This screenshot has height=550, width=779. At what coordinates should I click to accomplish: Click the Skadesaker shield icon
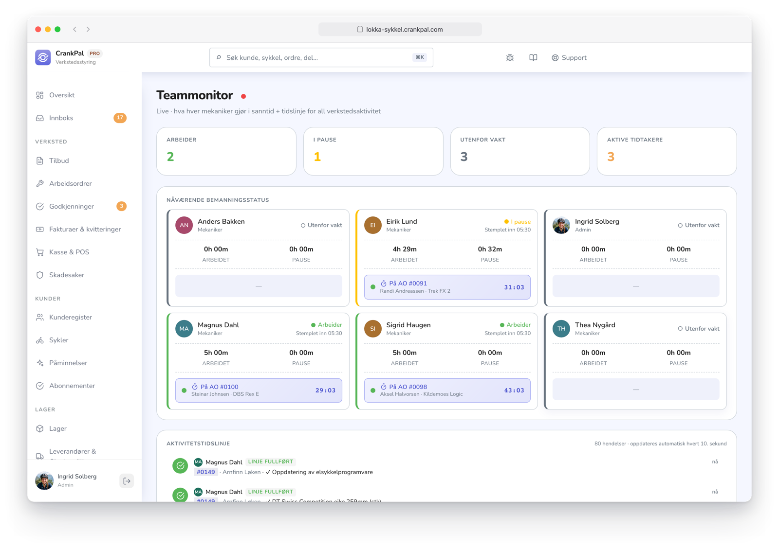(40, 275)
